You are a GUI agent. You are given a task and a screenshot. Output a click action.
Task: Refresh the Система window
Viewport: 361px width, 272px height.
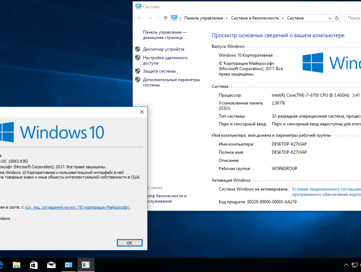(337, 18)
